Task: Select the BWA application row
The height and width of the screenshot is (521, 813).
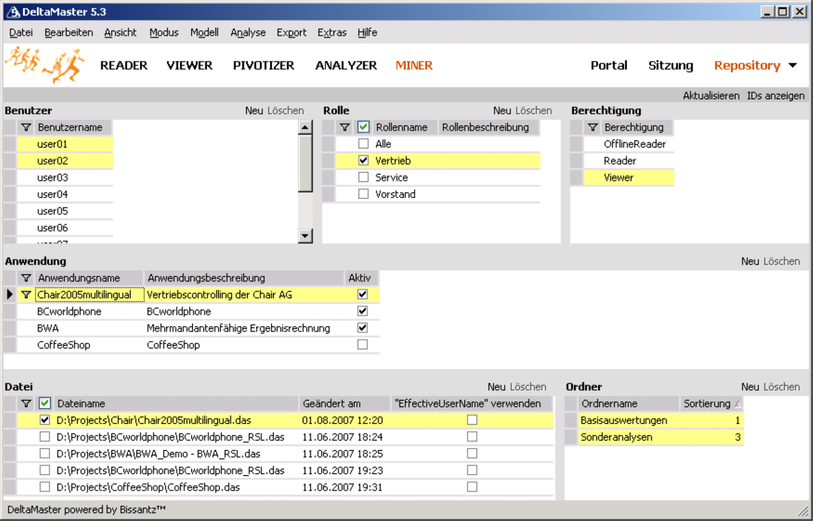Action: pyautogui.click(x=198, y=328)
